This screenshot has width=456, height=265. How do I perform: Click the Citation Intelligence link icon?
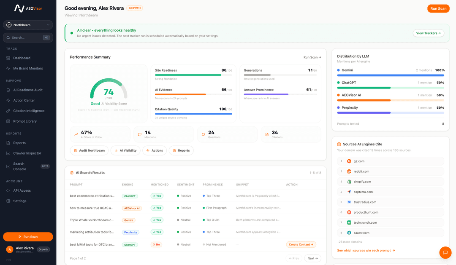[x=8, y=111]
